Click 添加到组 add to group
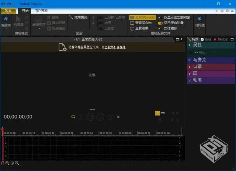This screenshot has width=236, height=171. pos(56,23)
